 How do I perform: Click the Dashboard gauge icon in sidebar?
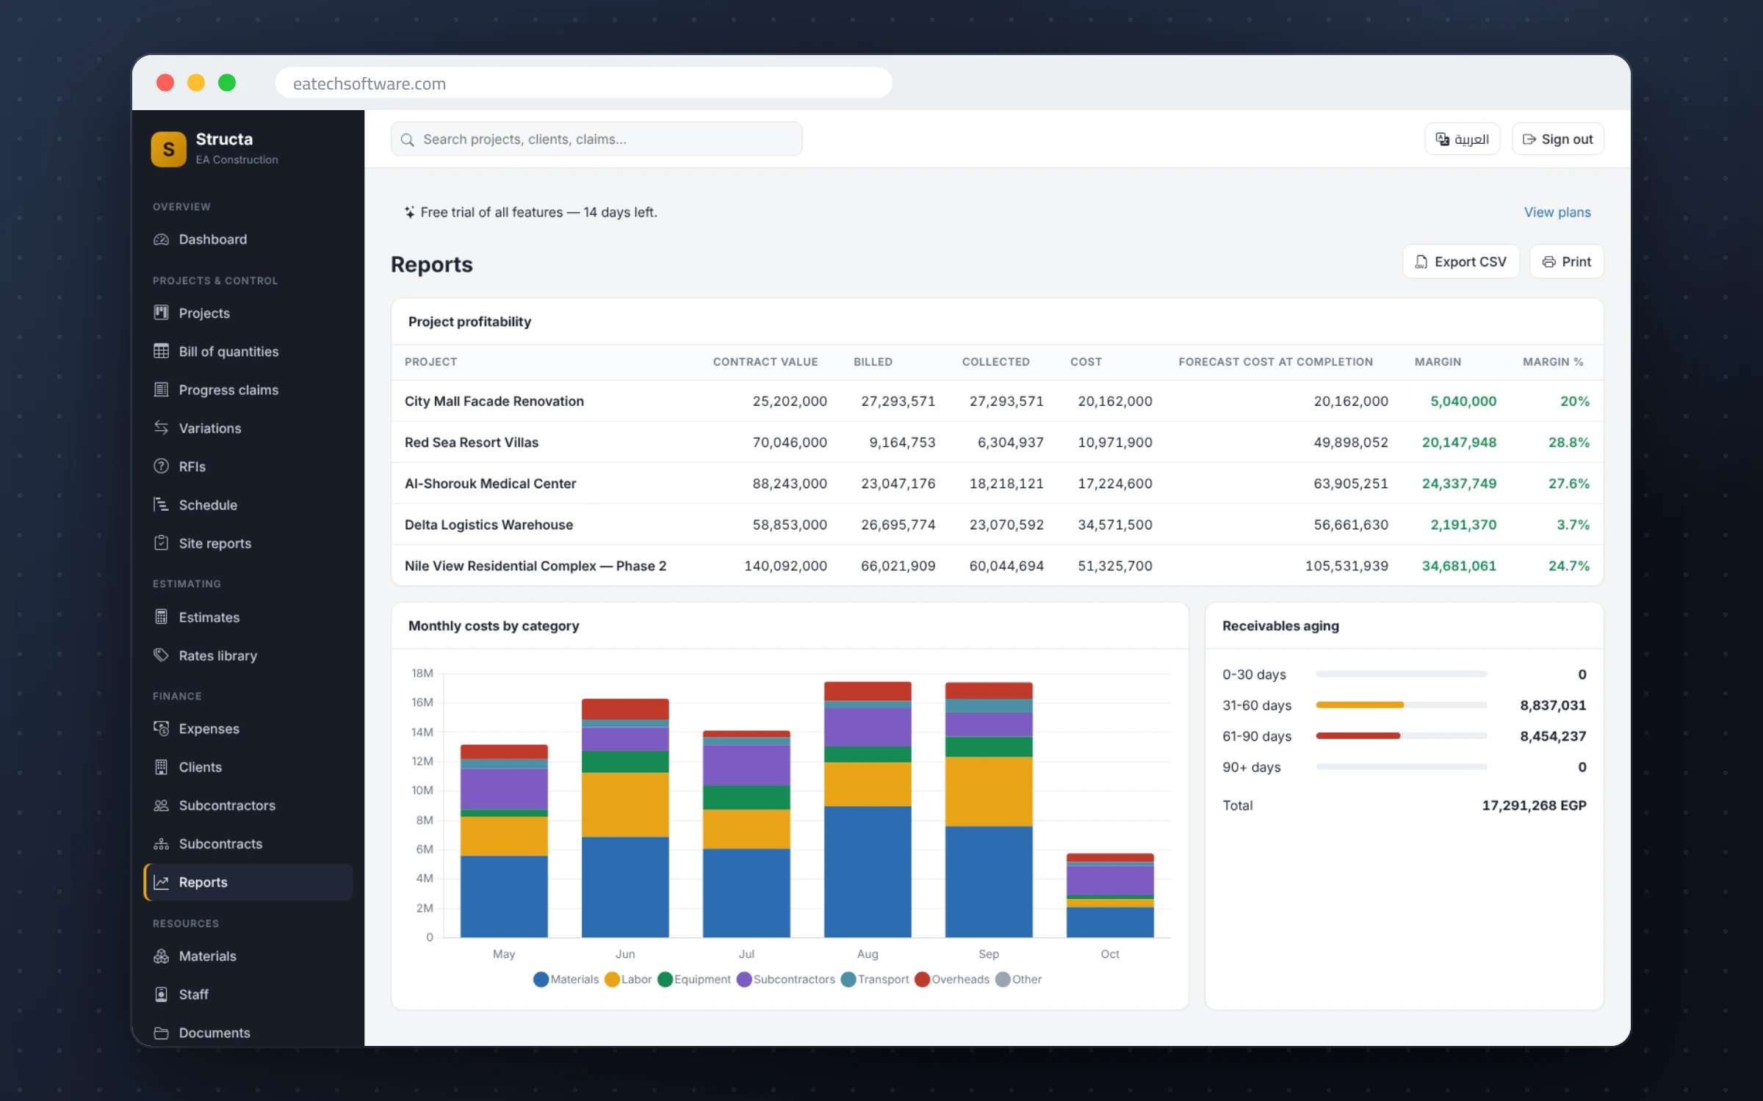(x=161, y=239)
